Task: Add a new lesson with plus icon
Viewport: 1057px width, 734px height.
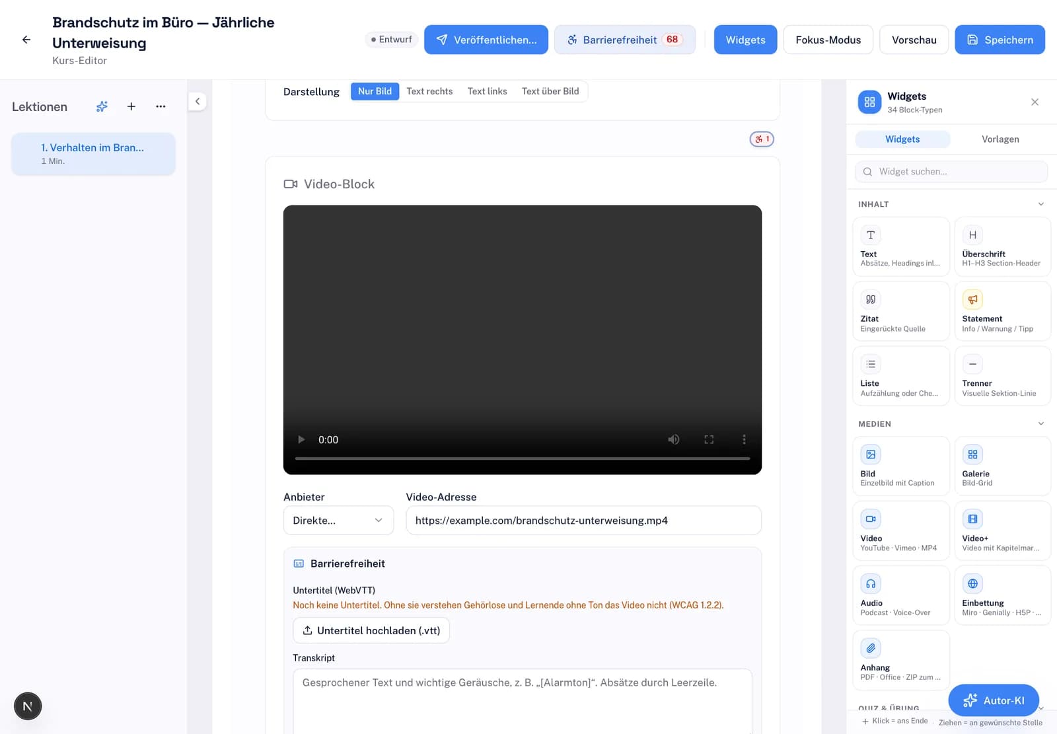Action: coord(131,106)
